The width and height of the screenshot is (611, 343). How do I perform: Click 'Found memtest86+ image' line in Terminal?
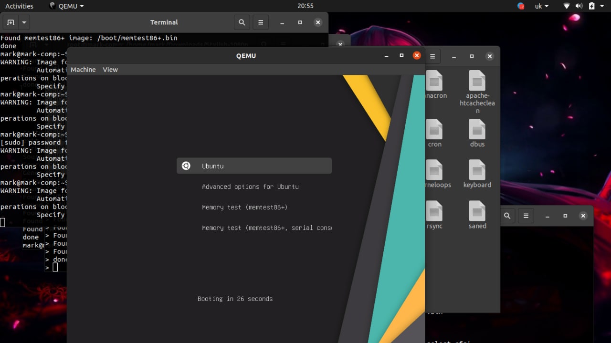click(x=89, y=38)
